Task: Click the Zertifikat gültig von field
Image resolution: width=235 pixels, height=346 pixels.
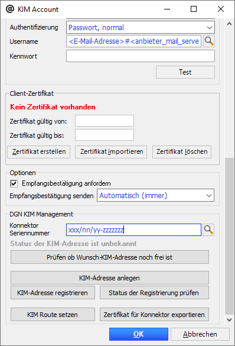Action: 105,121
